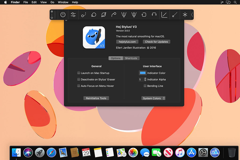240x160 pixels.
Task: Select the dotted trailing circle smoothing tool
Action: point(83,15)
